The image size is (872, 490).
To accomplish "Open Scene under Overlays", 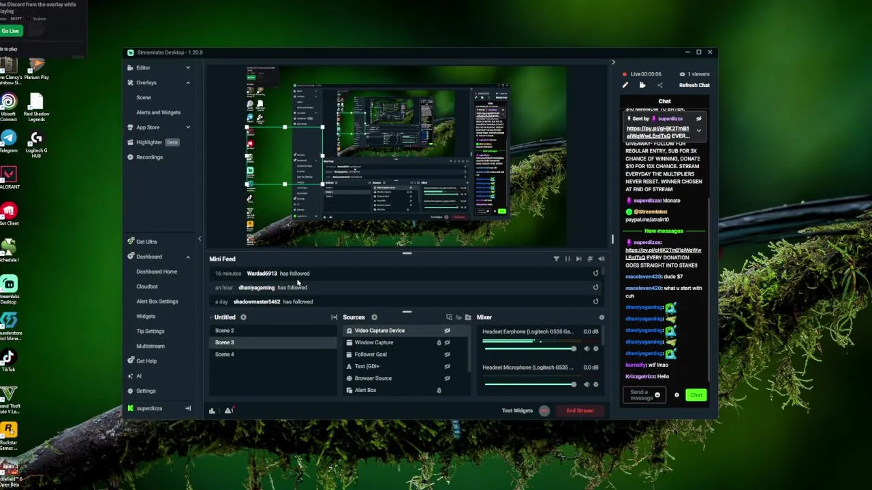I will click(x=144, y=97).
